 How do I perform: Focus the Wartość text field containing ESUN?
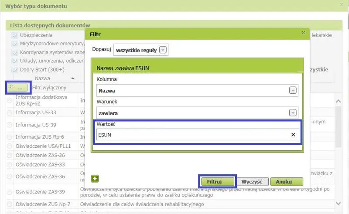coord(192,135)
